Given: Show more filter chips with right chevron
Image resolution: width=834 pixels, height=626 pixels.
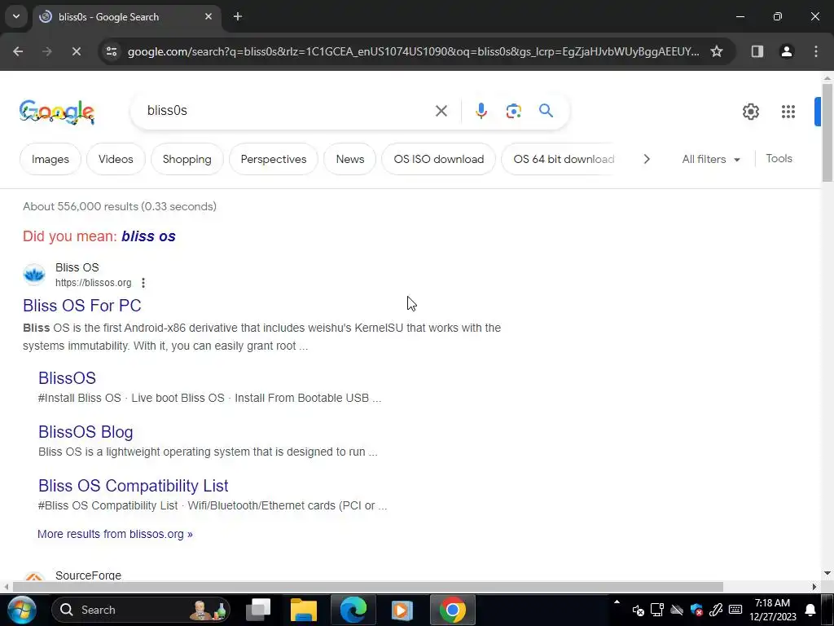Looking at the screenshot, I should (x=646, y=159).
